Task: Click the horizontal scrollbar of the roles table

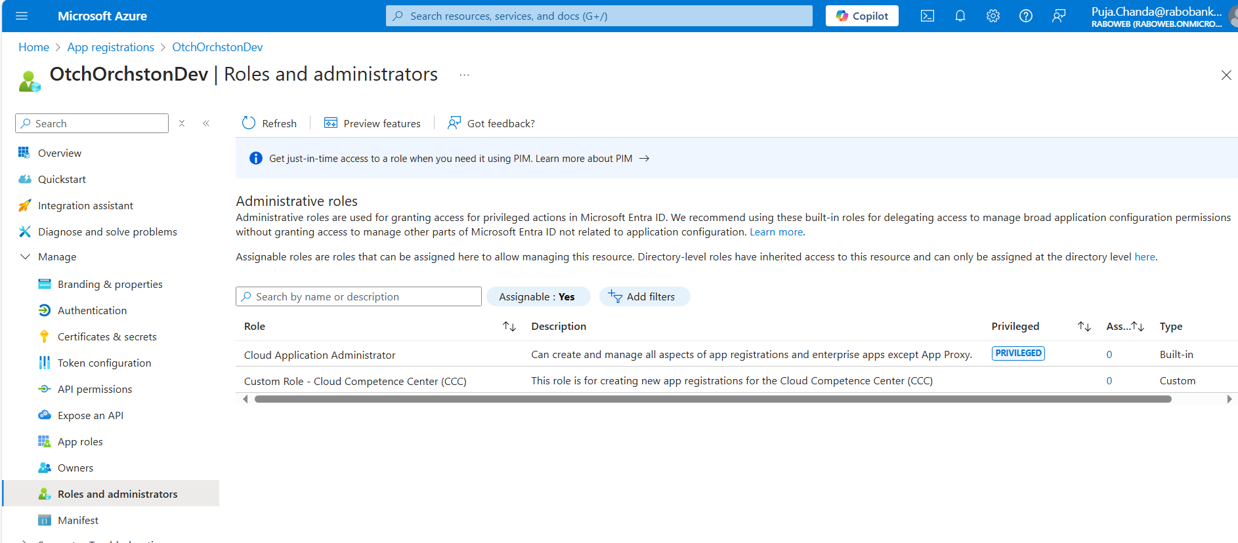Action: coord(713,399)
